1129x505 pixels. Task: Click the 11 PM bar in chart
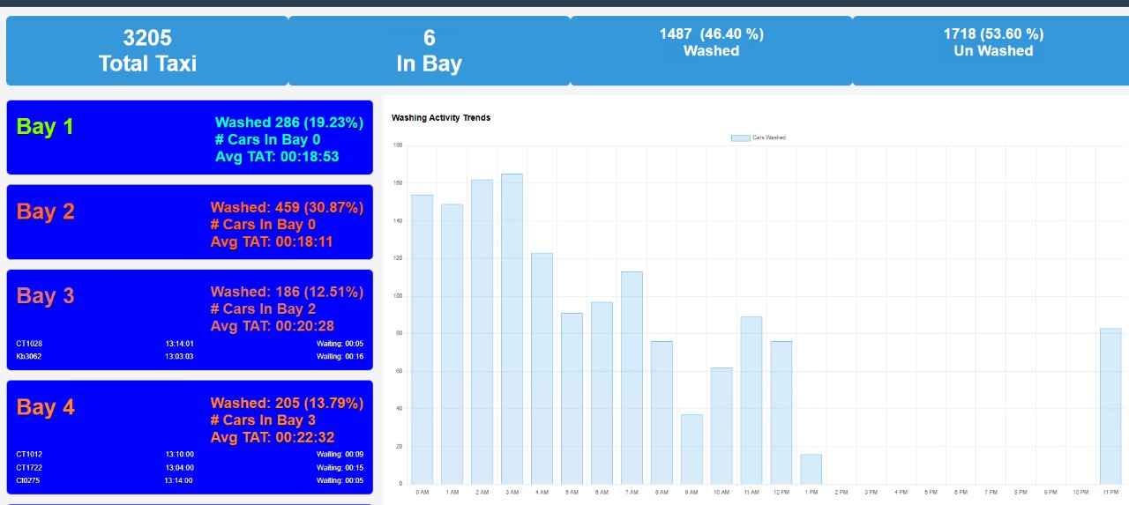click(x=1110, y=405)
